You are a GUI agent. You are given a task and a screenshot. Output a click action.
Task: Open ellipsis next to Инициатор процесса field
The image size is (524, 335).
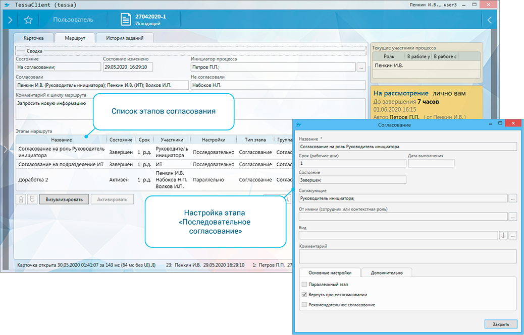[x=361, y=67]
